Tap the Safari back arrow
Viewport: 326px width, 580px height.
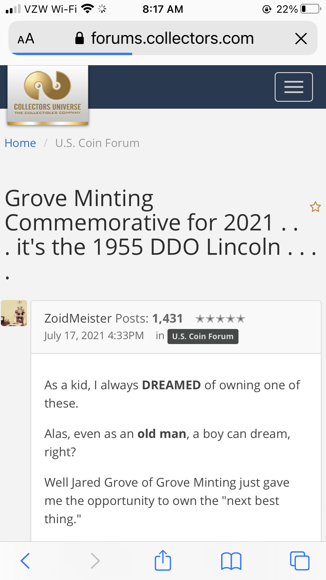(x=25, y=561)
